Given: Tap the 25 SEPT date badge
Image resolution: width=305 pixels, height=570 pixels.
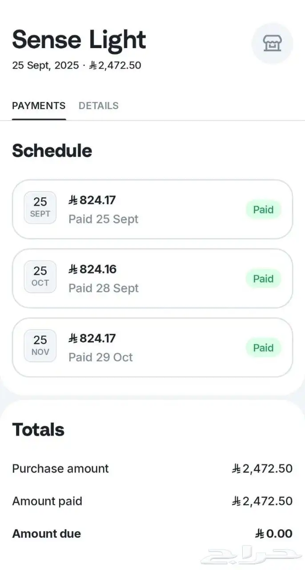Looking at the screenshot, I should coord(40,208).
